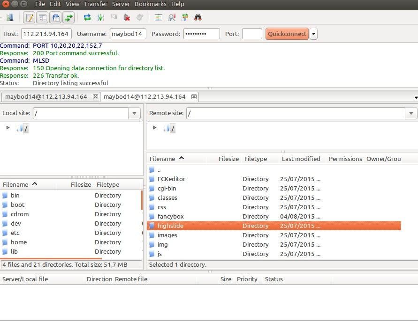Screen dimensions: 418x322
Task: Select the images remote directory
Action: [x=274, y=235]
